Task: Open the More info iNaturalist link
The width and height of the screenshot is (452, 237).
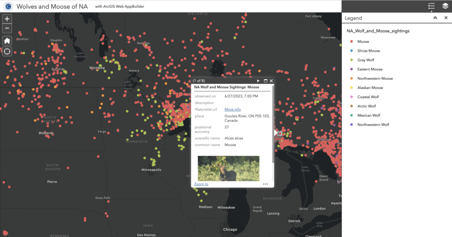Action: pos(233,109)
